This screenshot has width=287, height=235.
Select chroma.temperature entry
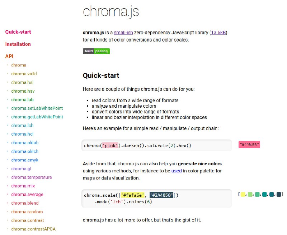point(32,177)
